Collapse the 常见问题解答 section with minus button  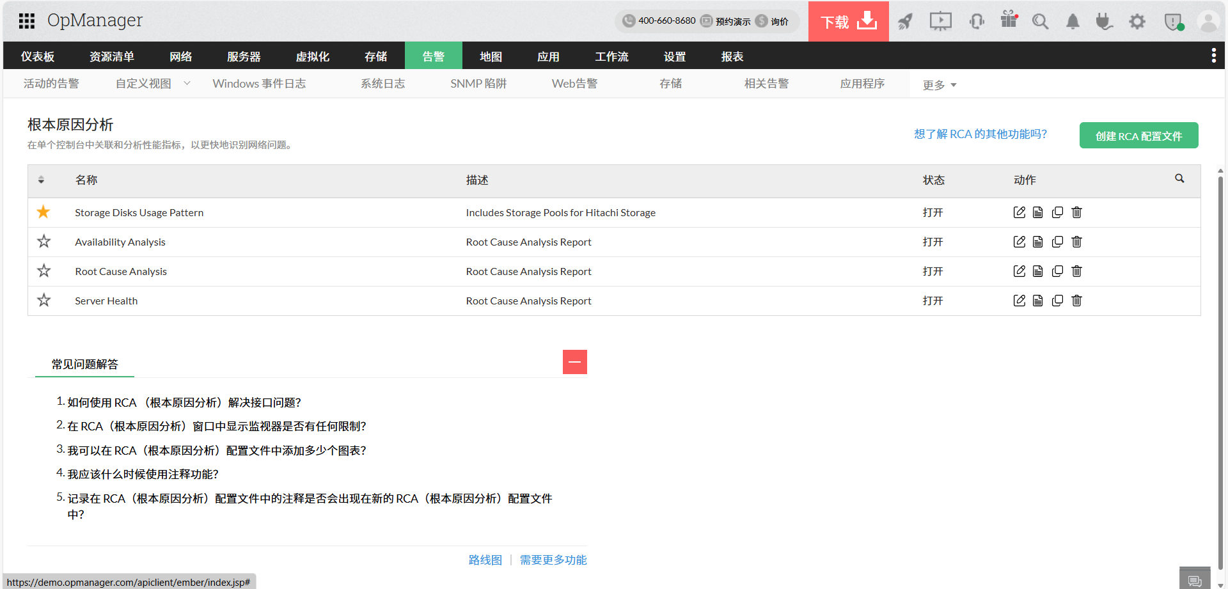574,362
